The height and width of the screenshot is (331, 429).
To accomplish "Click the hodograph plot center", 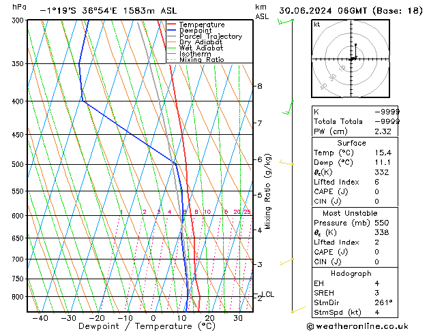I will pyautogui.click(x=351, y=59).
